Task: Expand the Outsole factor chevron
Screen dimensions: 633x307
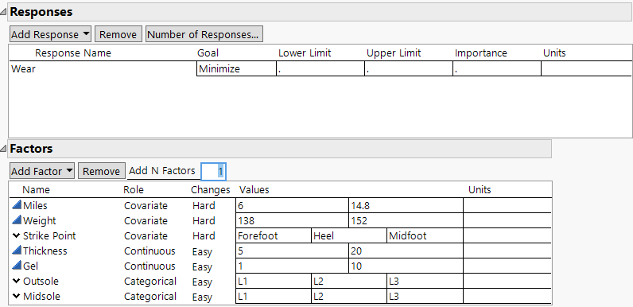Action: tap(16, 281)
